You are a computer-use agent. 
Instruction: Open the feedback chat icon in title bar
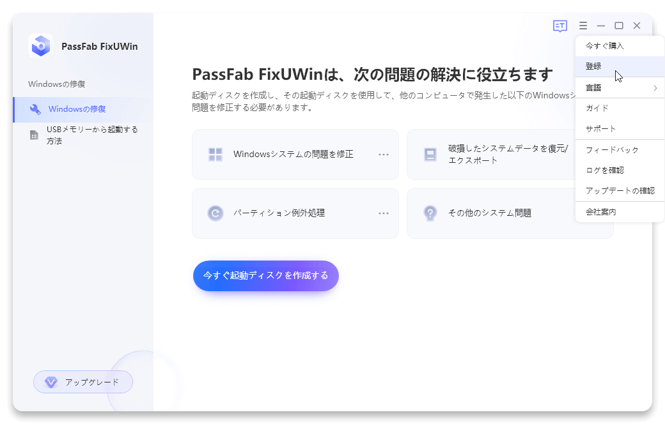click(560, 26)
